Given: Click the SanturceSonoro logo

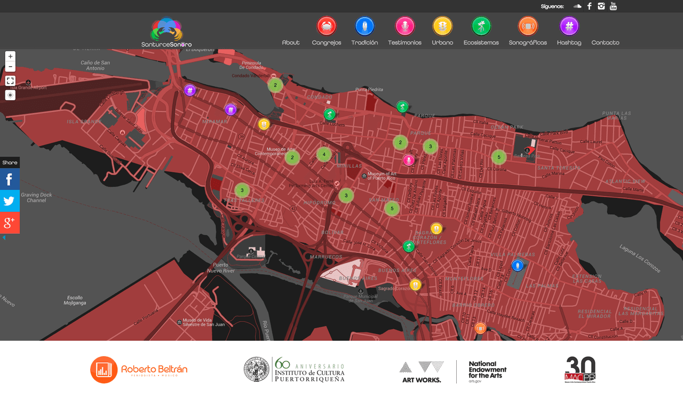Looking at the screenshot, I should [x=166, y=30].
